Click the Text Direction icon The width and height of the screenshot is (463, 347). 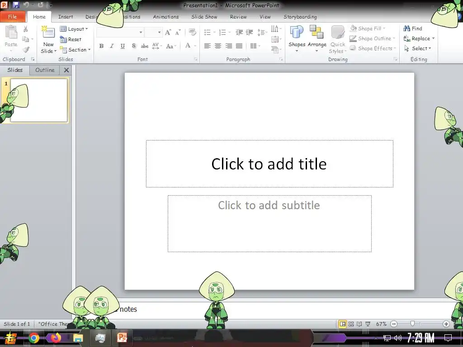pyautogui.click(x=275, y=28)
